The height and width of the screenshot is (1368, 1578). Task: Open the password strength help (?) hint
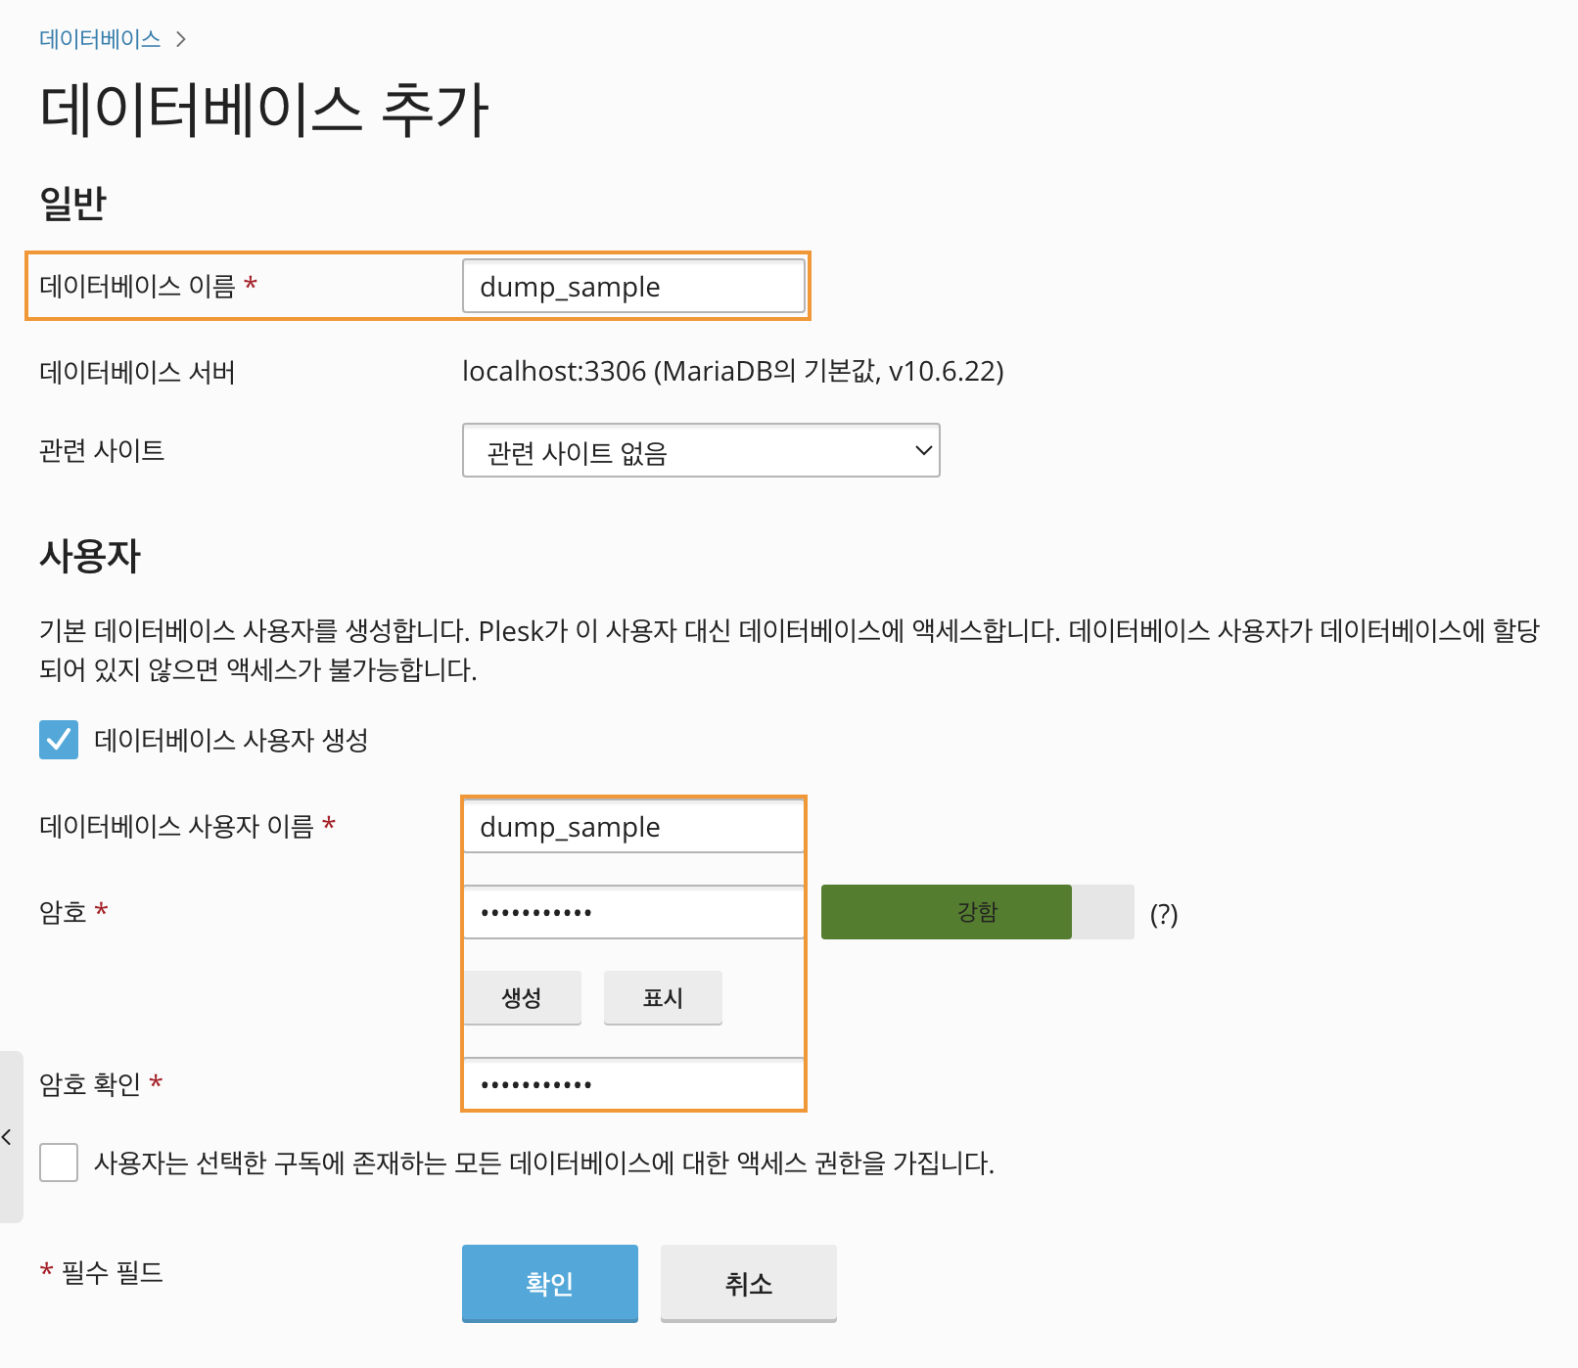click(1163, 914)
